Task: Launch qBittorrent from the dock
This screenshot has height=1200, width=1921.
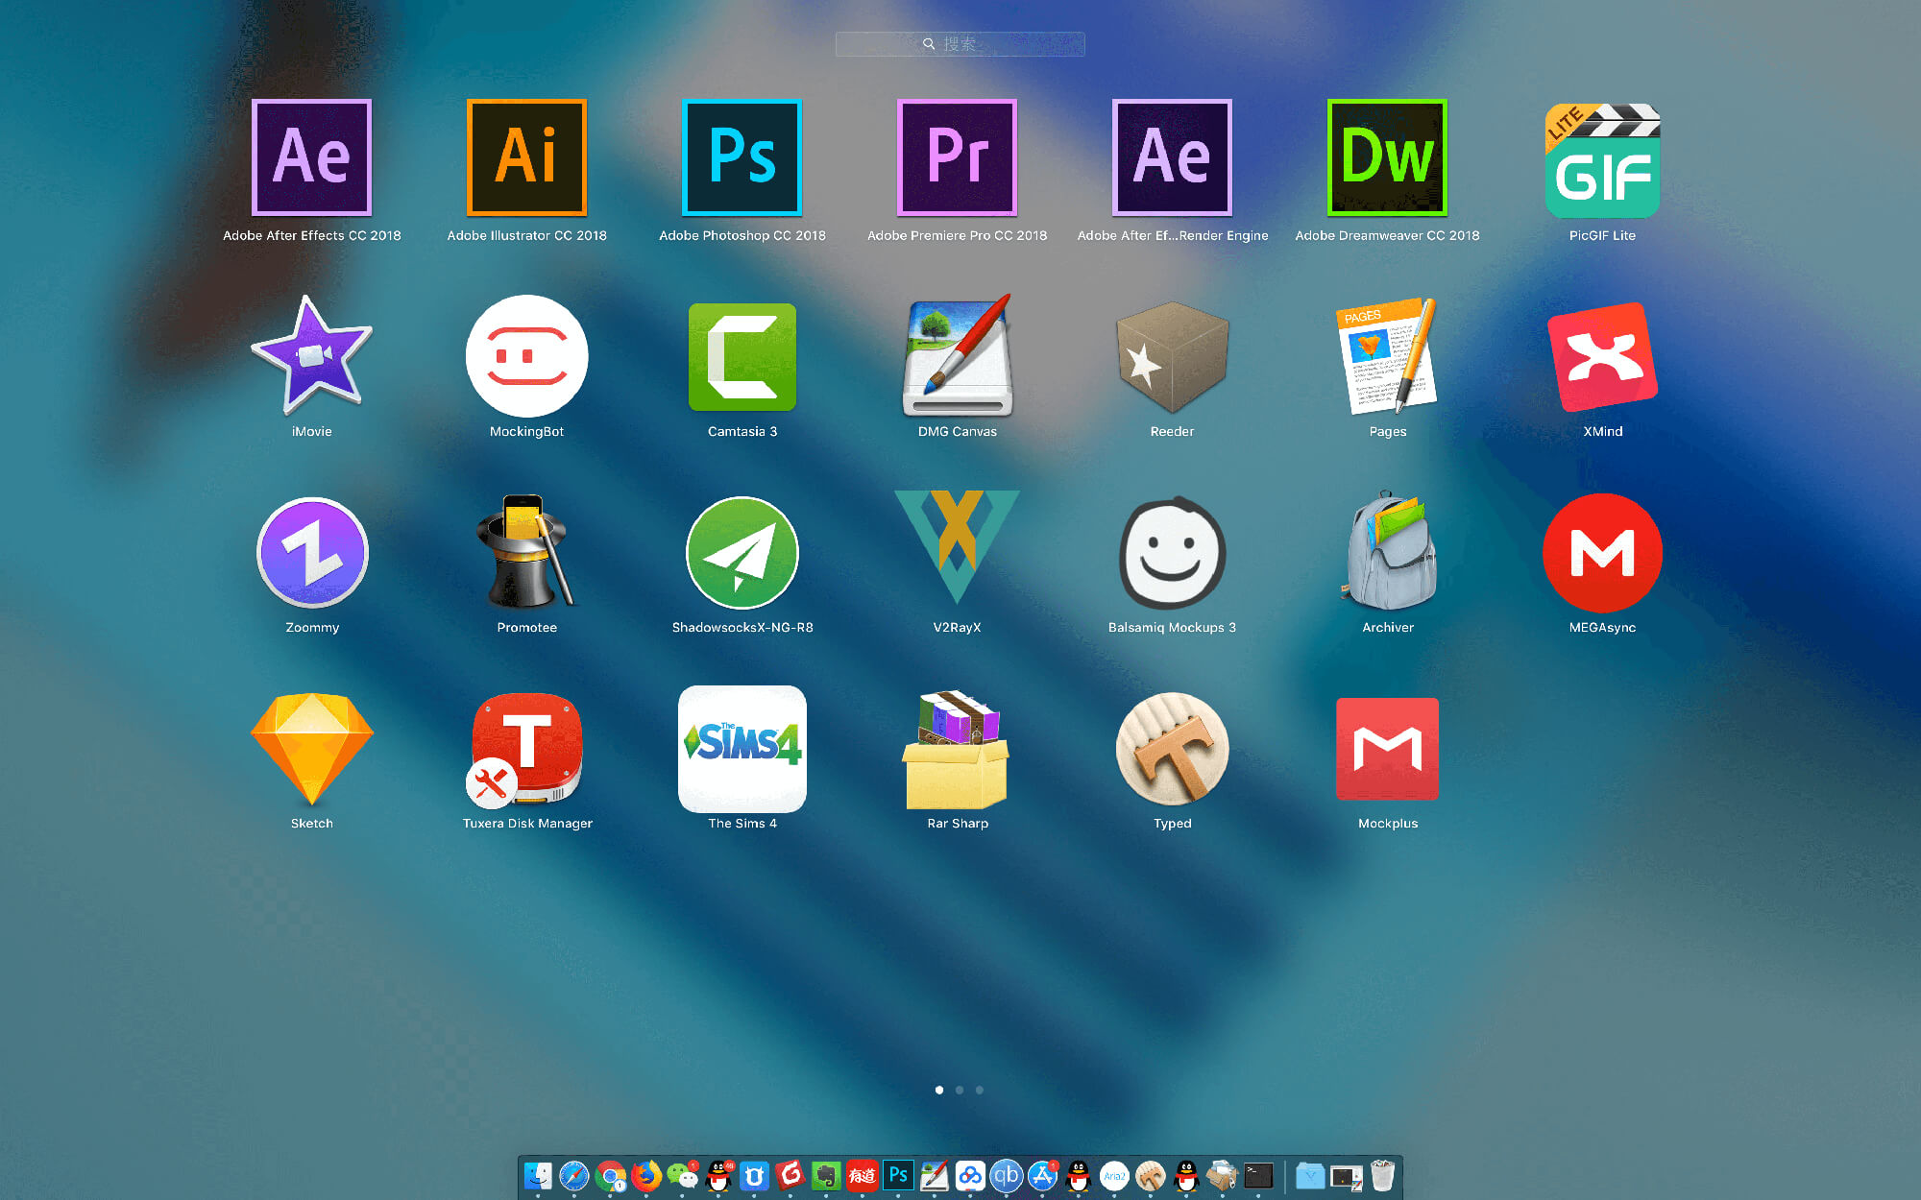Action: coord(1007,1175)
